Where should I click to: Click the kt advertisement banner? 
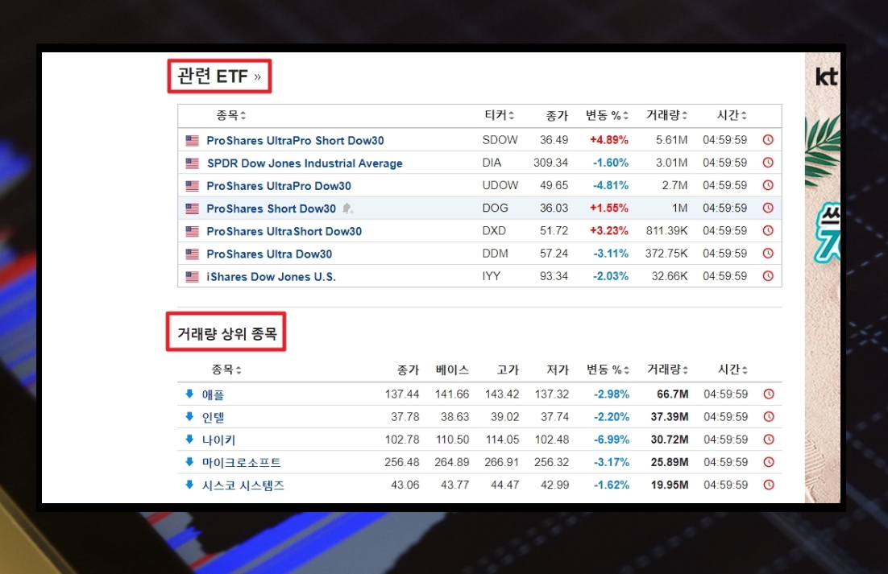(822, 278)
